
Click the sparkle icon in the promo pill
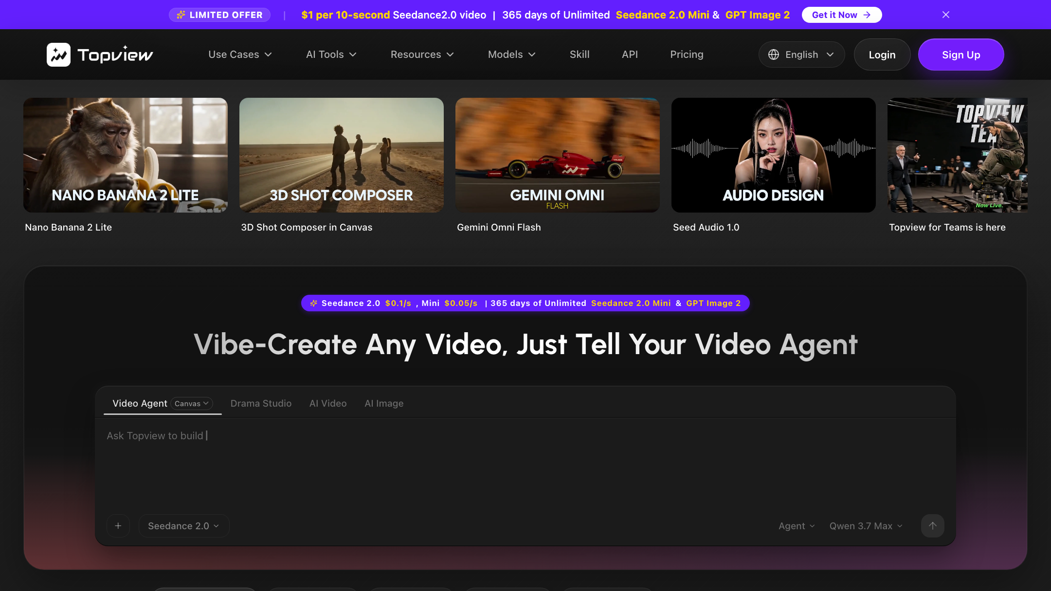tap(314, 303)
